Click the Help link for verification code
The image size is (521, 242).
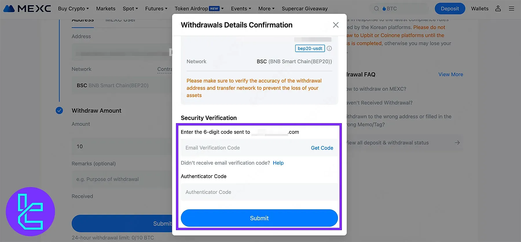pyautogui.click(x=278, y=163)
